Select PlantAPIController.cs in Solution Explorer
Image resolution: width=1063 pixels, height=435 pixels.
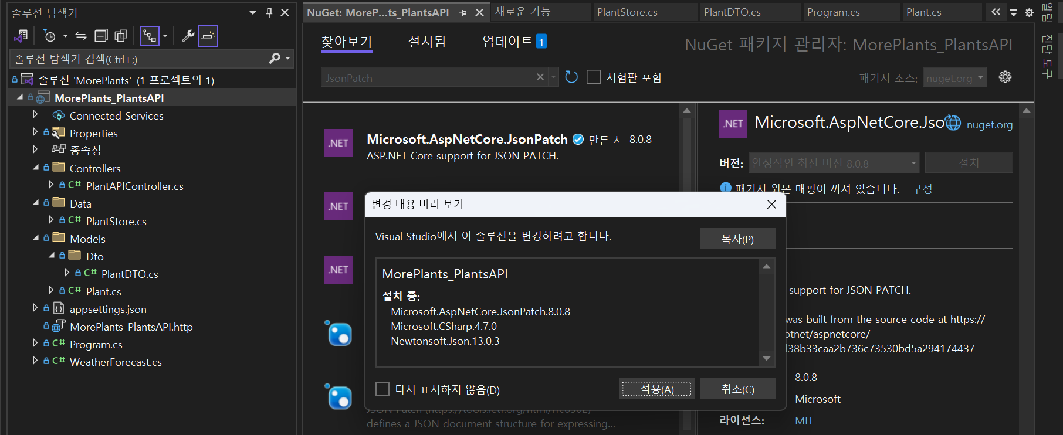134,186
